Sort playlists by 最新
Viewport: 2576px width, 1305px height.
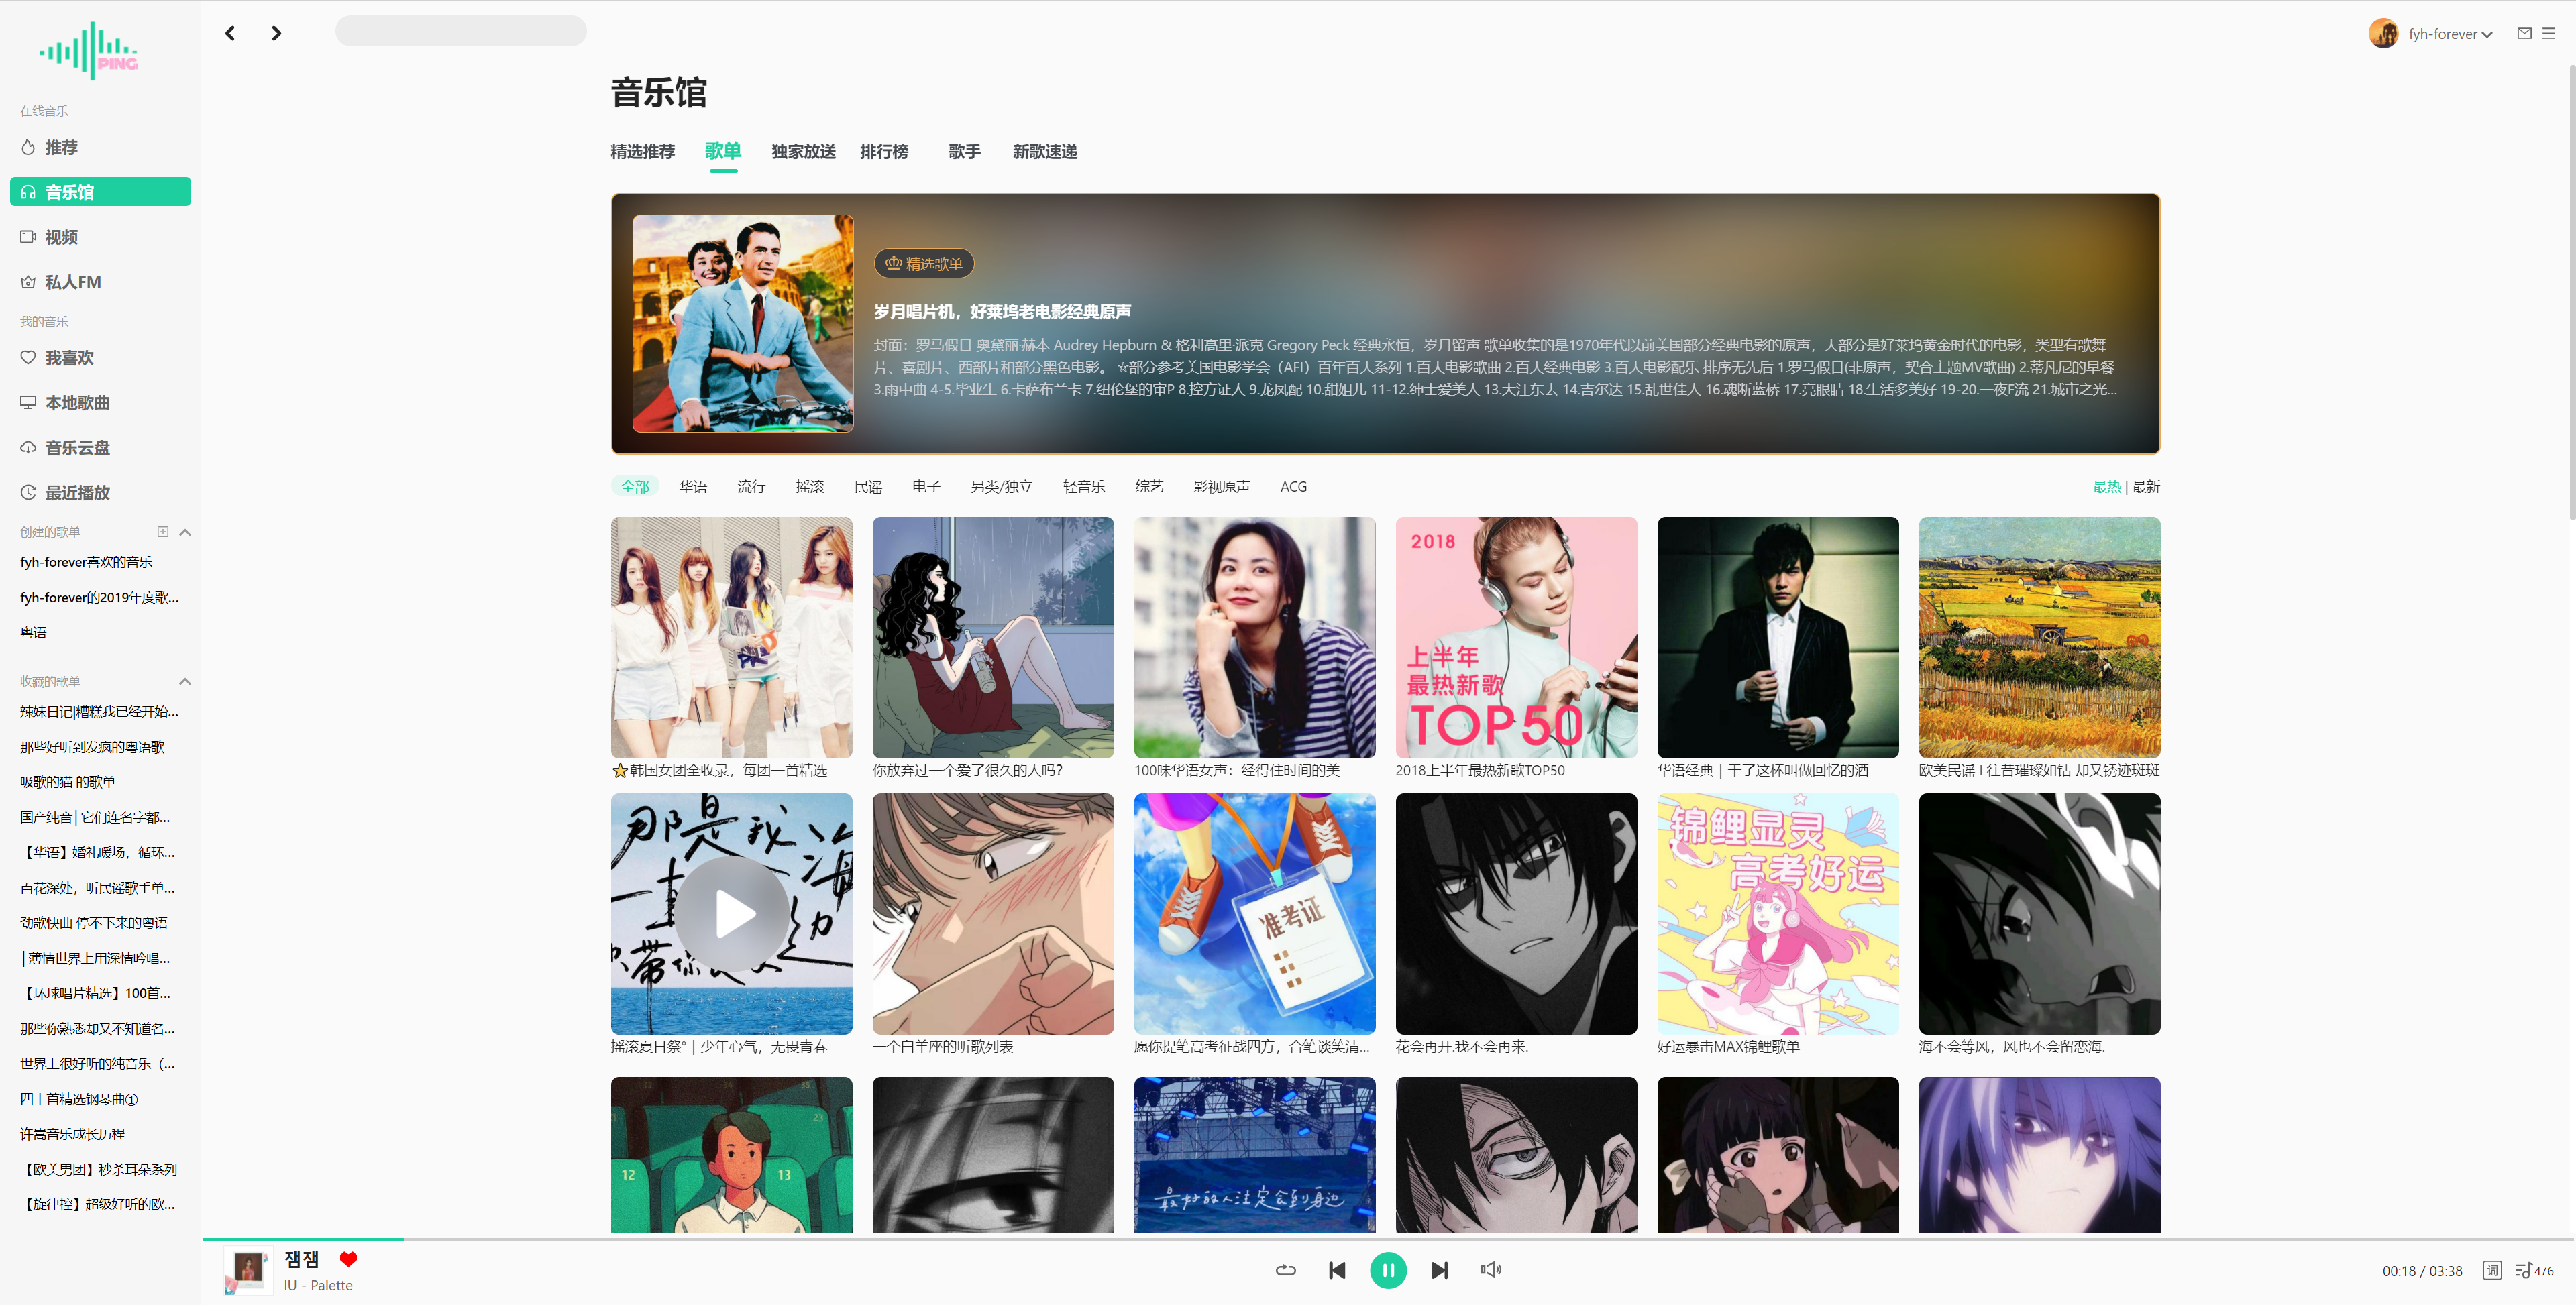[2146, 487]
